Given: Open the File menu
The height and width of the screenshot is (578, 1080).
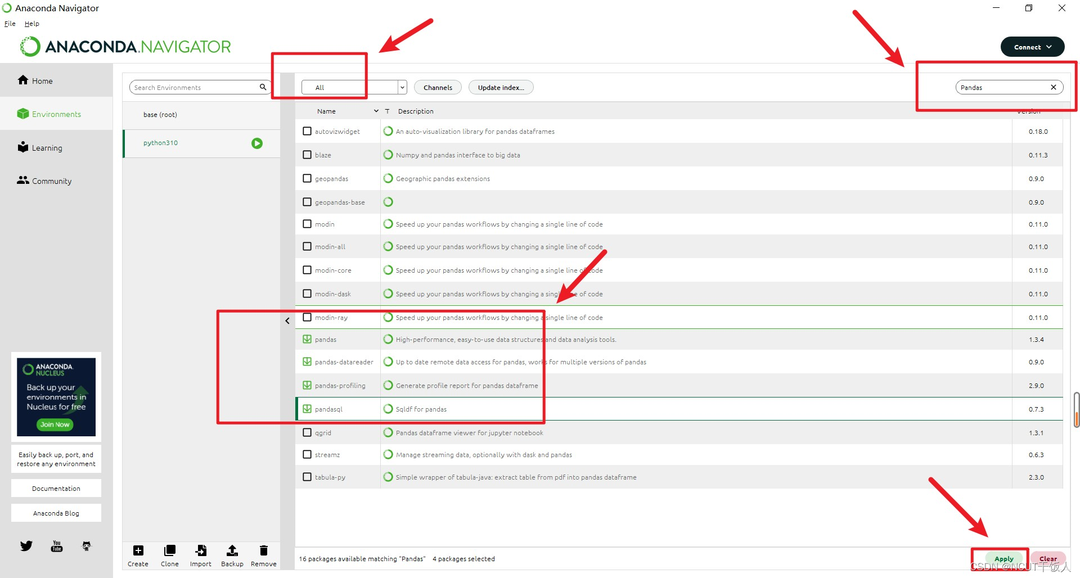Looking at the screenshot, I should (10, 24).
